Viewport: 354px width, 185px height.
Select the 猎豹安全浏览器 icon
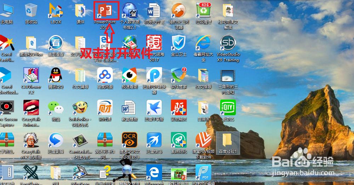coord(178,10)
